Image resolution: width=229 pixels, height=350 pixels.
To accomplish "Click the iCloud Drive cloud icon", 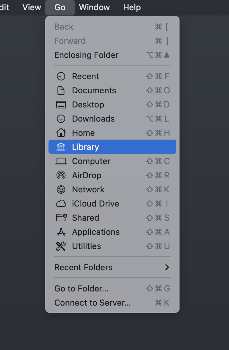I will pos(61,204).
